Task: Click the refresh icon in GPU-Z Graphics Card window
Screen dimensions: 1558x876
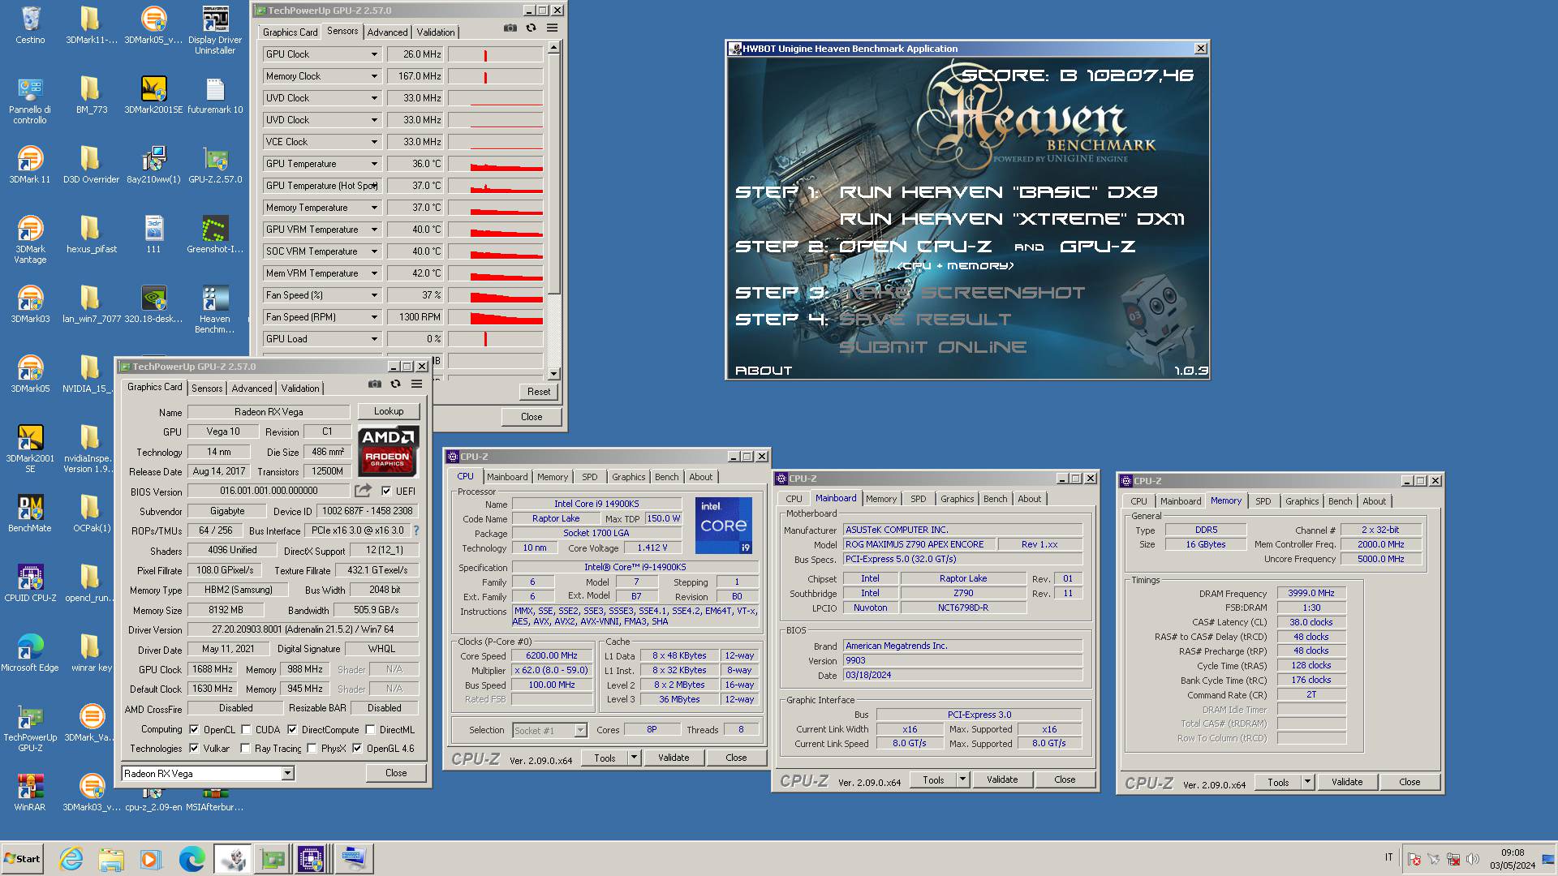Action: (395, 384)
